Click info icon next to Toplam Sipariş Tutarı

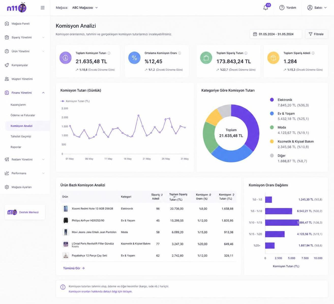click(246, 53)
